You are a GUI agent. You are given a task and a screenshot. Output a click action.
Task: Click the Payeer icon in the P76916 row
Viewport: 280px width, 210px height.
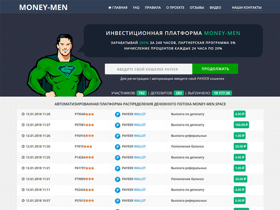118,136
